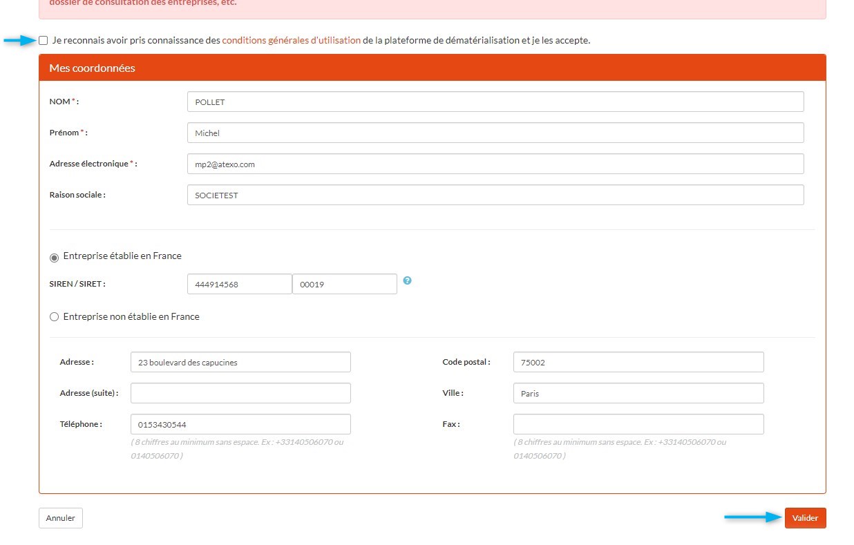Select the Code postal field 75002
The image size is (854, 545).
638,362
